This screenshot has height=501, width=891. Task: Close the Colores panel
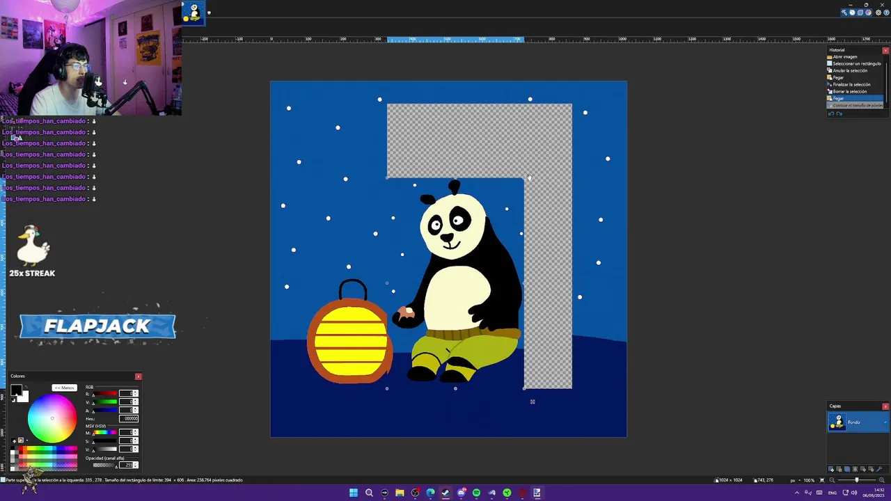pos(138,376)
